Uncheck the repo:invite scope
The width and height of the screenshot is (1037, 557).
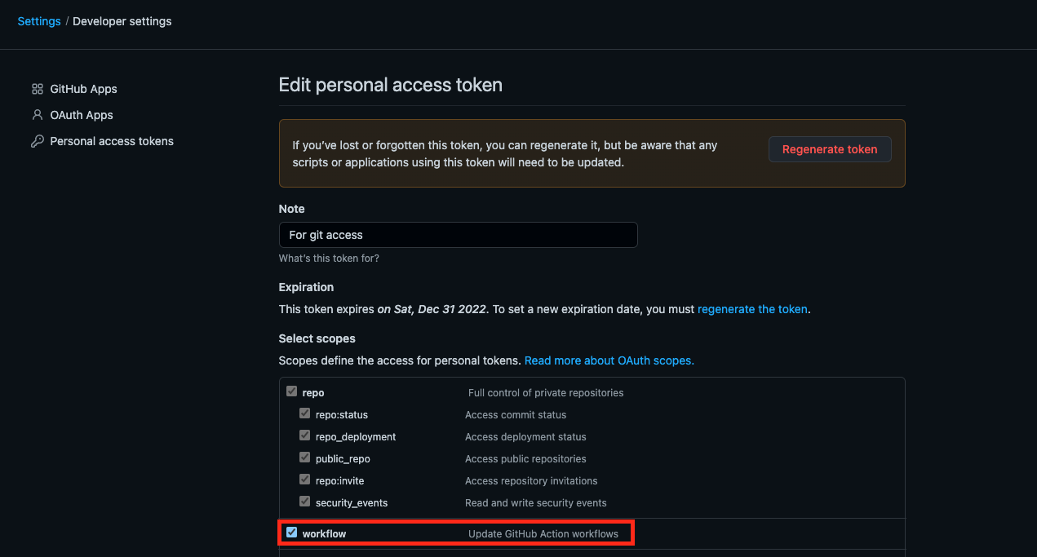click(304, 479)
